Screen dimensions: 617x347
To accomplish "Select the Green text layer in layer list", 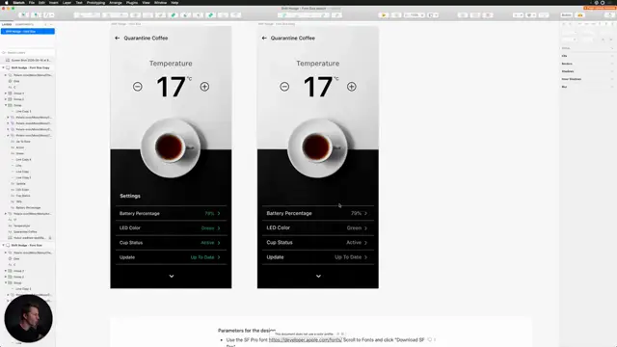I will coord(19,153).
